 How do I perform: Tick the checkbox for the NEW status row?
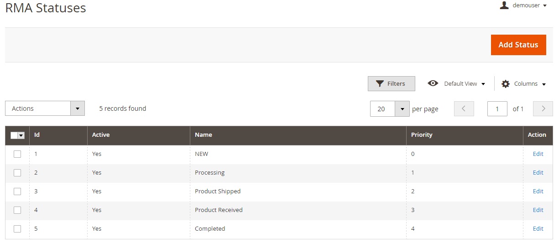[17, 154]
